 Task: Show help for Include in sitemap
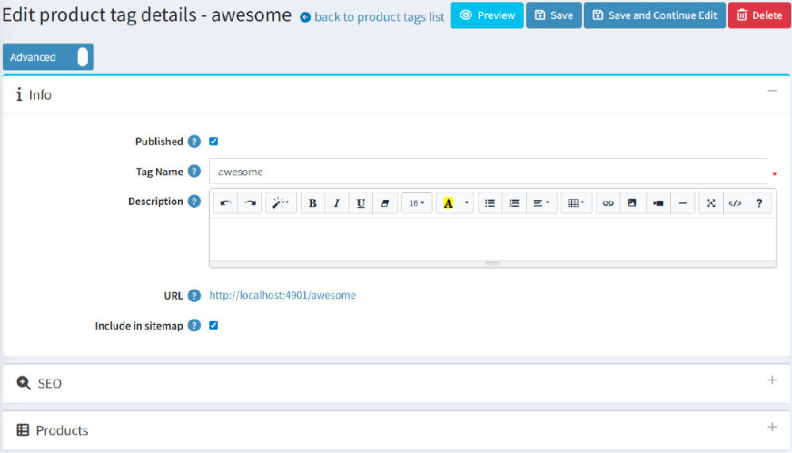(195, 326)
